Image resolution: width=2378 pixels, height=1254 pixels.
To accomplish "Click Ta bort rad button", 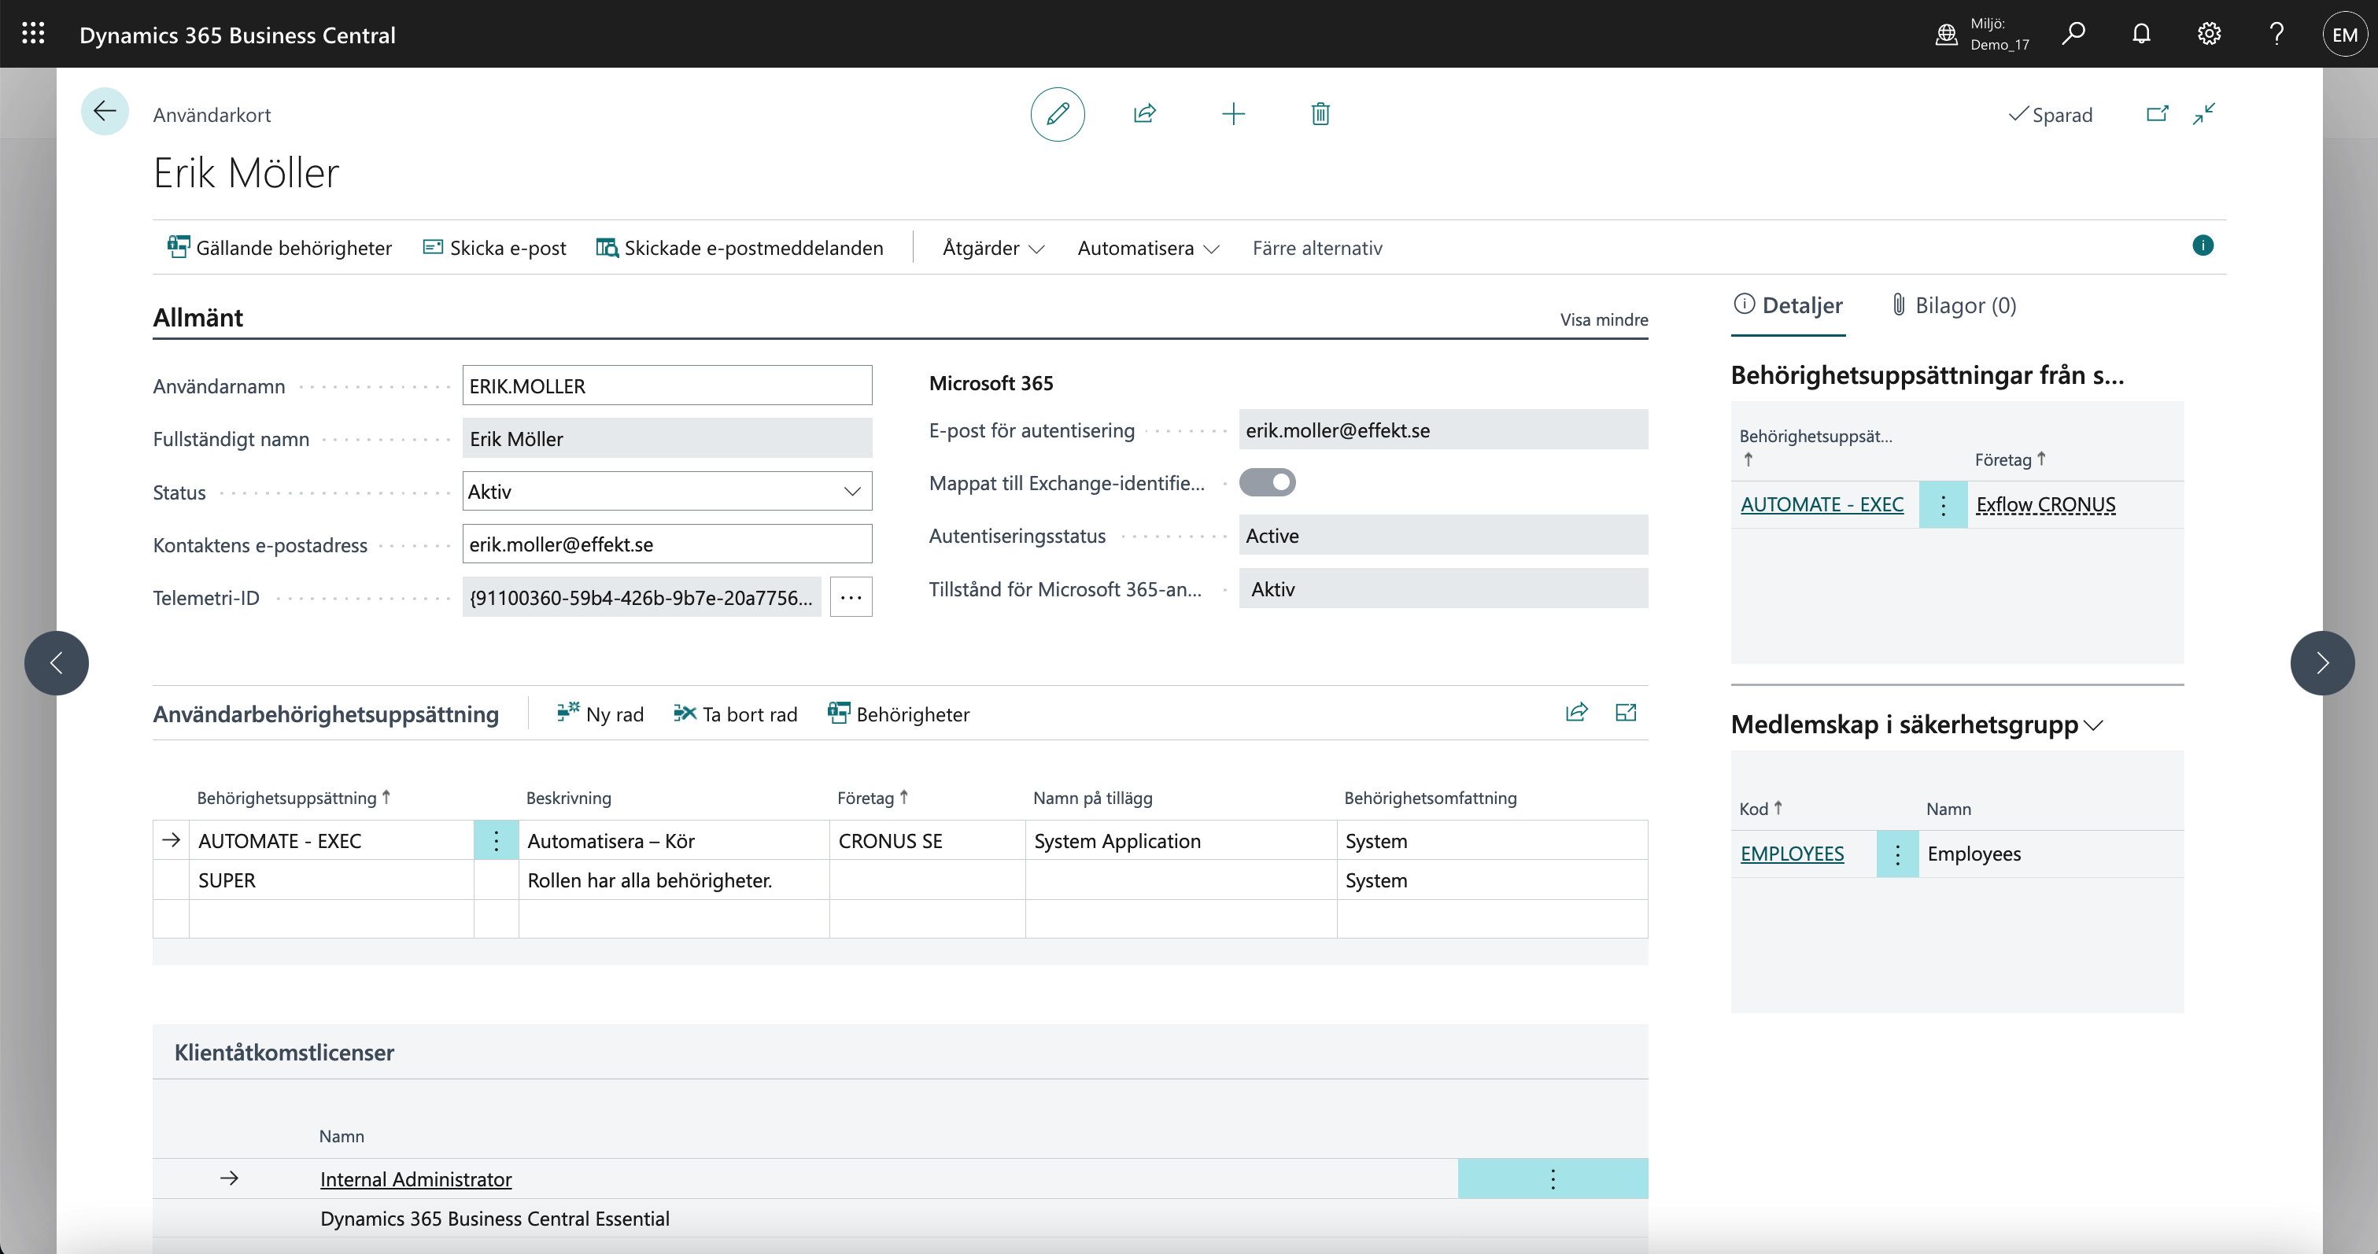I will [x=736, y=714].
